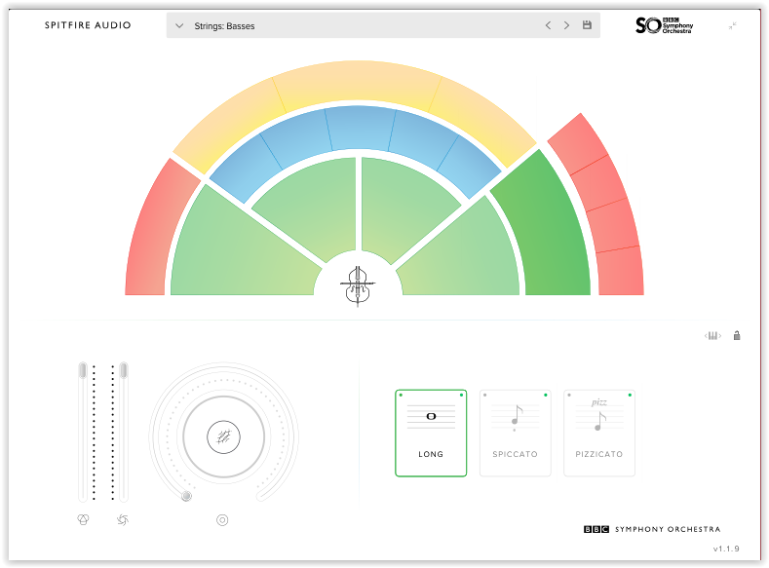The height and width of the screenshot is (568, 769).
Task: Toggle the lock icon above the articulations
Action: click(x=737, y=335)
